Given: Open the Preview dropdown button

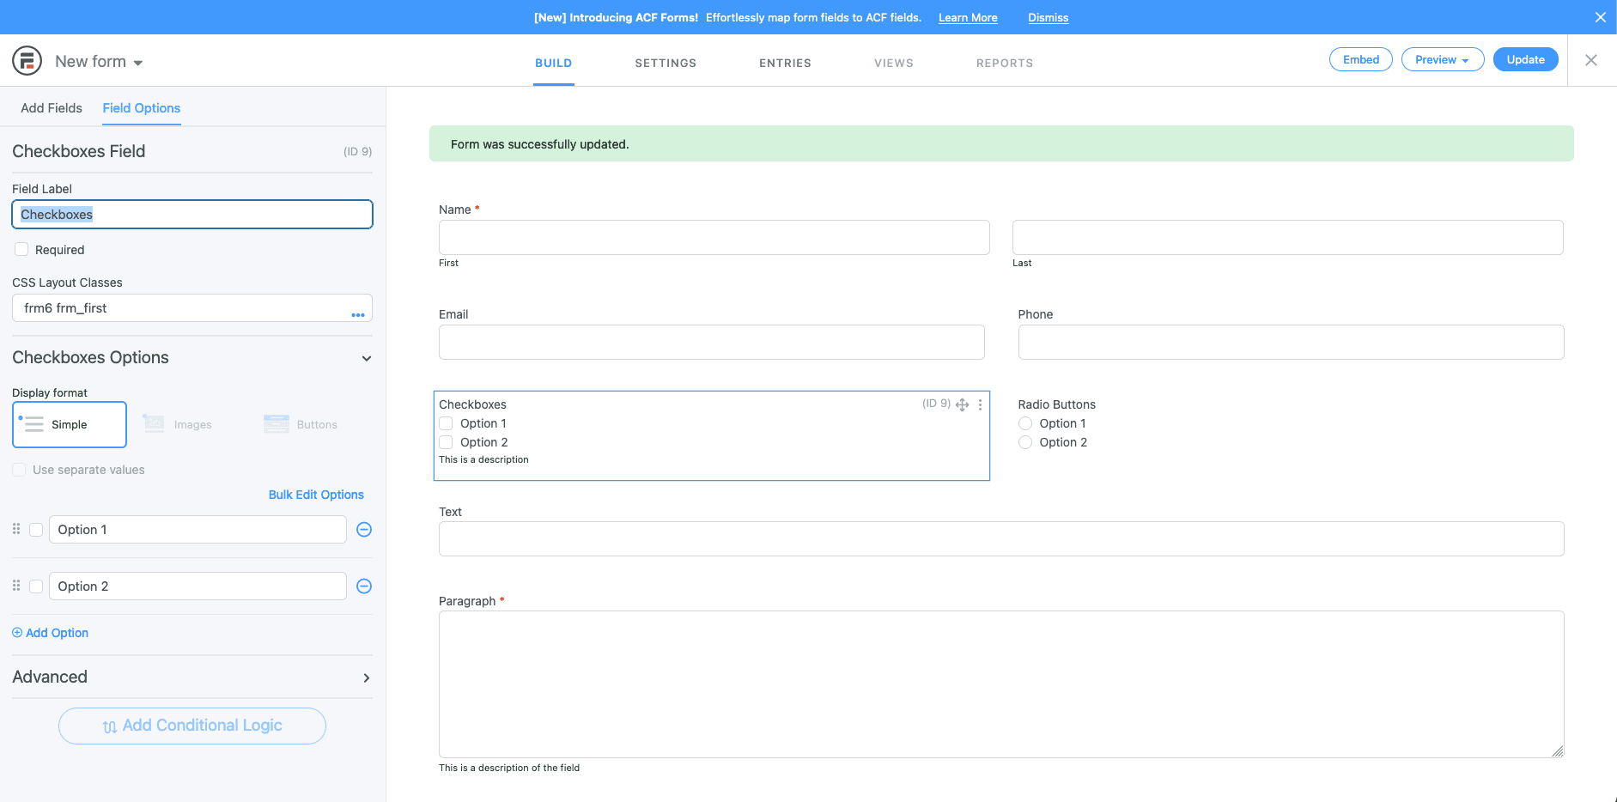Looking at the screenshot, I should 1443,59.
